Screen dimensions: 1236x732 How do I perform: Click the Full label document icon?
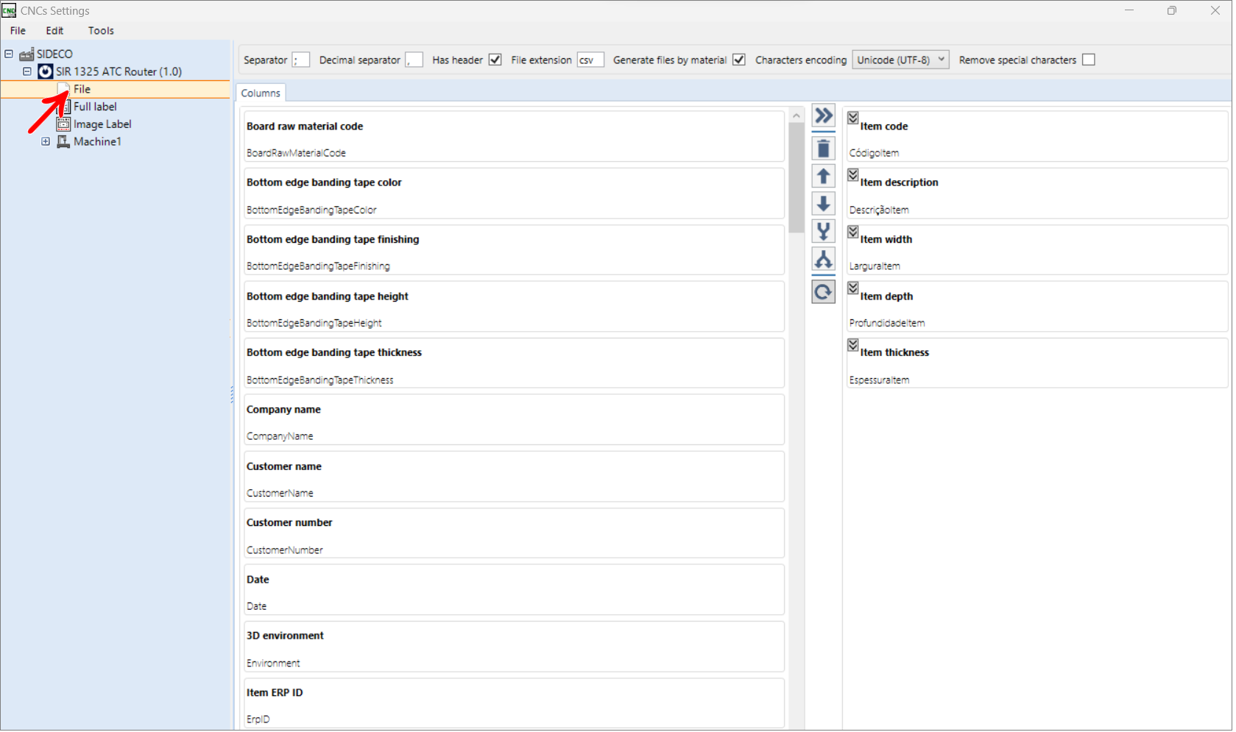(x=64, y=107)
